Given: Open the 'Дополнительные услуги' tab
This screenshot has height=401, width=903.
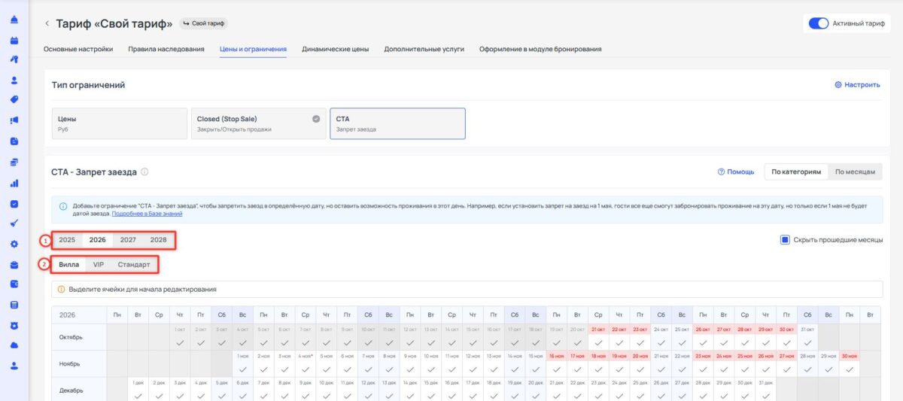Looking at the screenshot, I should tap(424, 49).
